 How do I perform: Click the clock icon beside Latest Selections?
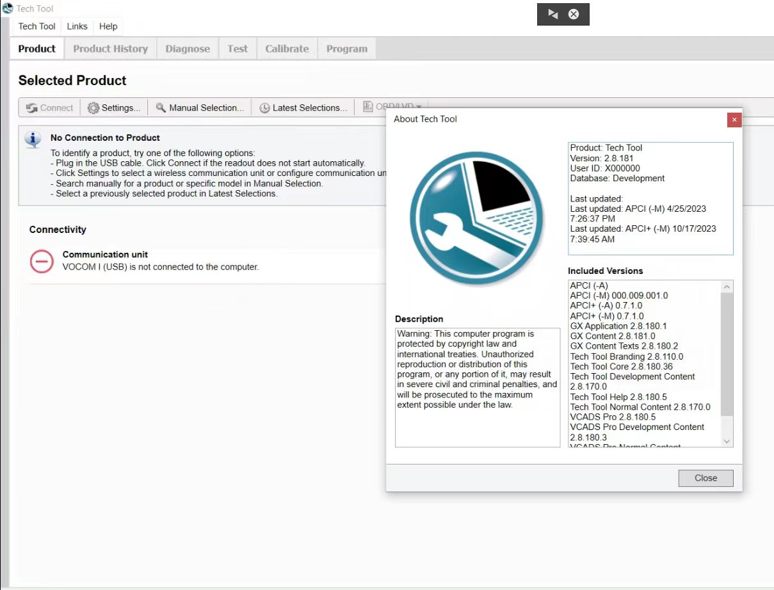(x=264, y=108)
